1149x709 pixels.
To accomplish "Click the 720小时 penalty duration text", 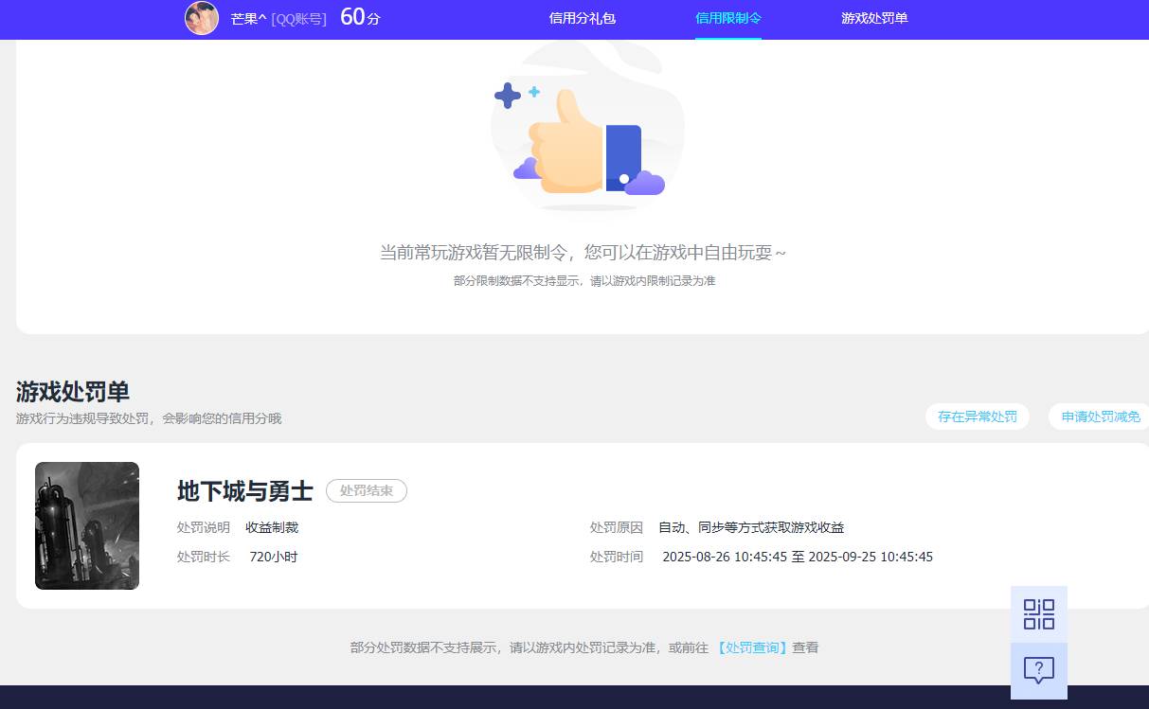I will point(274,557).
